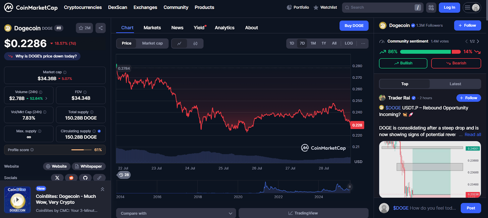Click the FDV info icon

pyautogui.click(x=85, y=92)
